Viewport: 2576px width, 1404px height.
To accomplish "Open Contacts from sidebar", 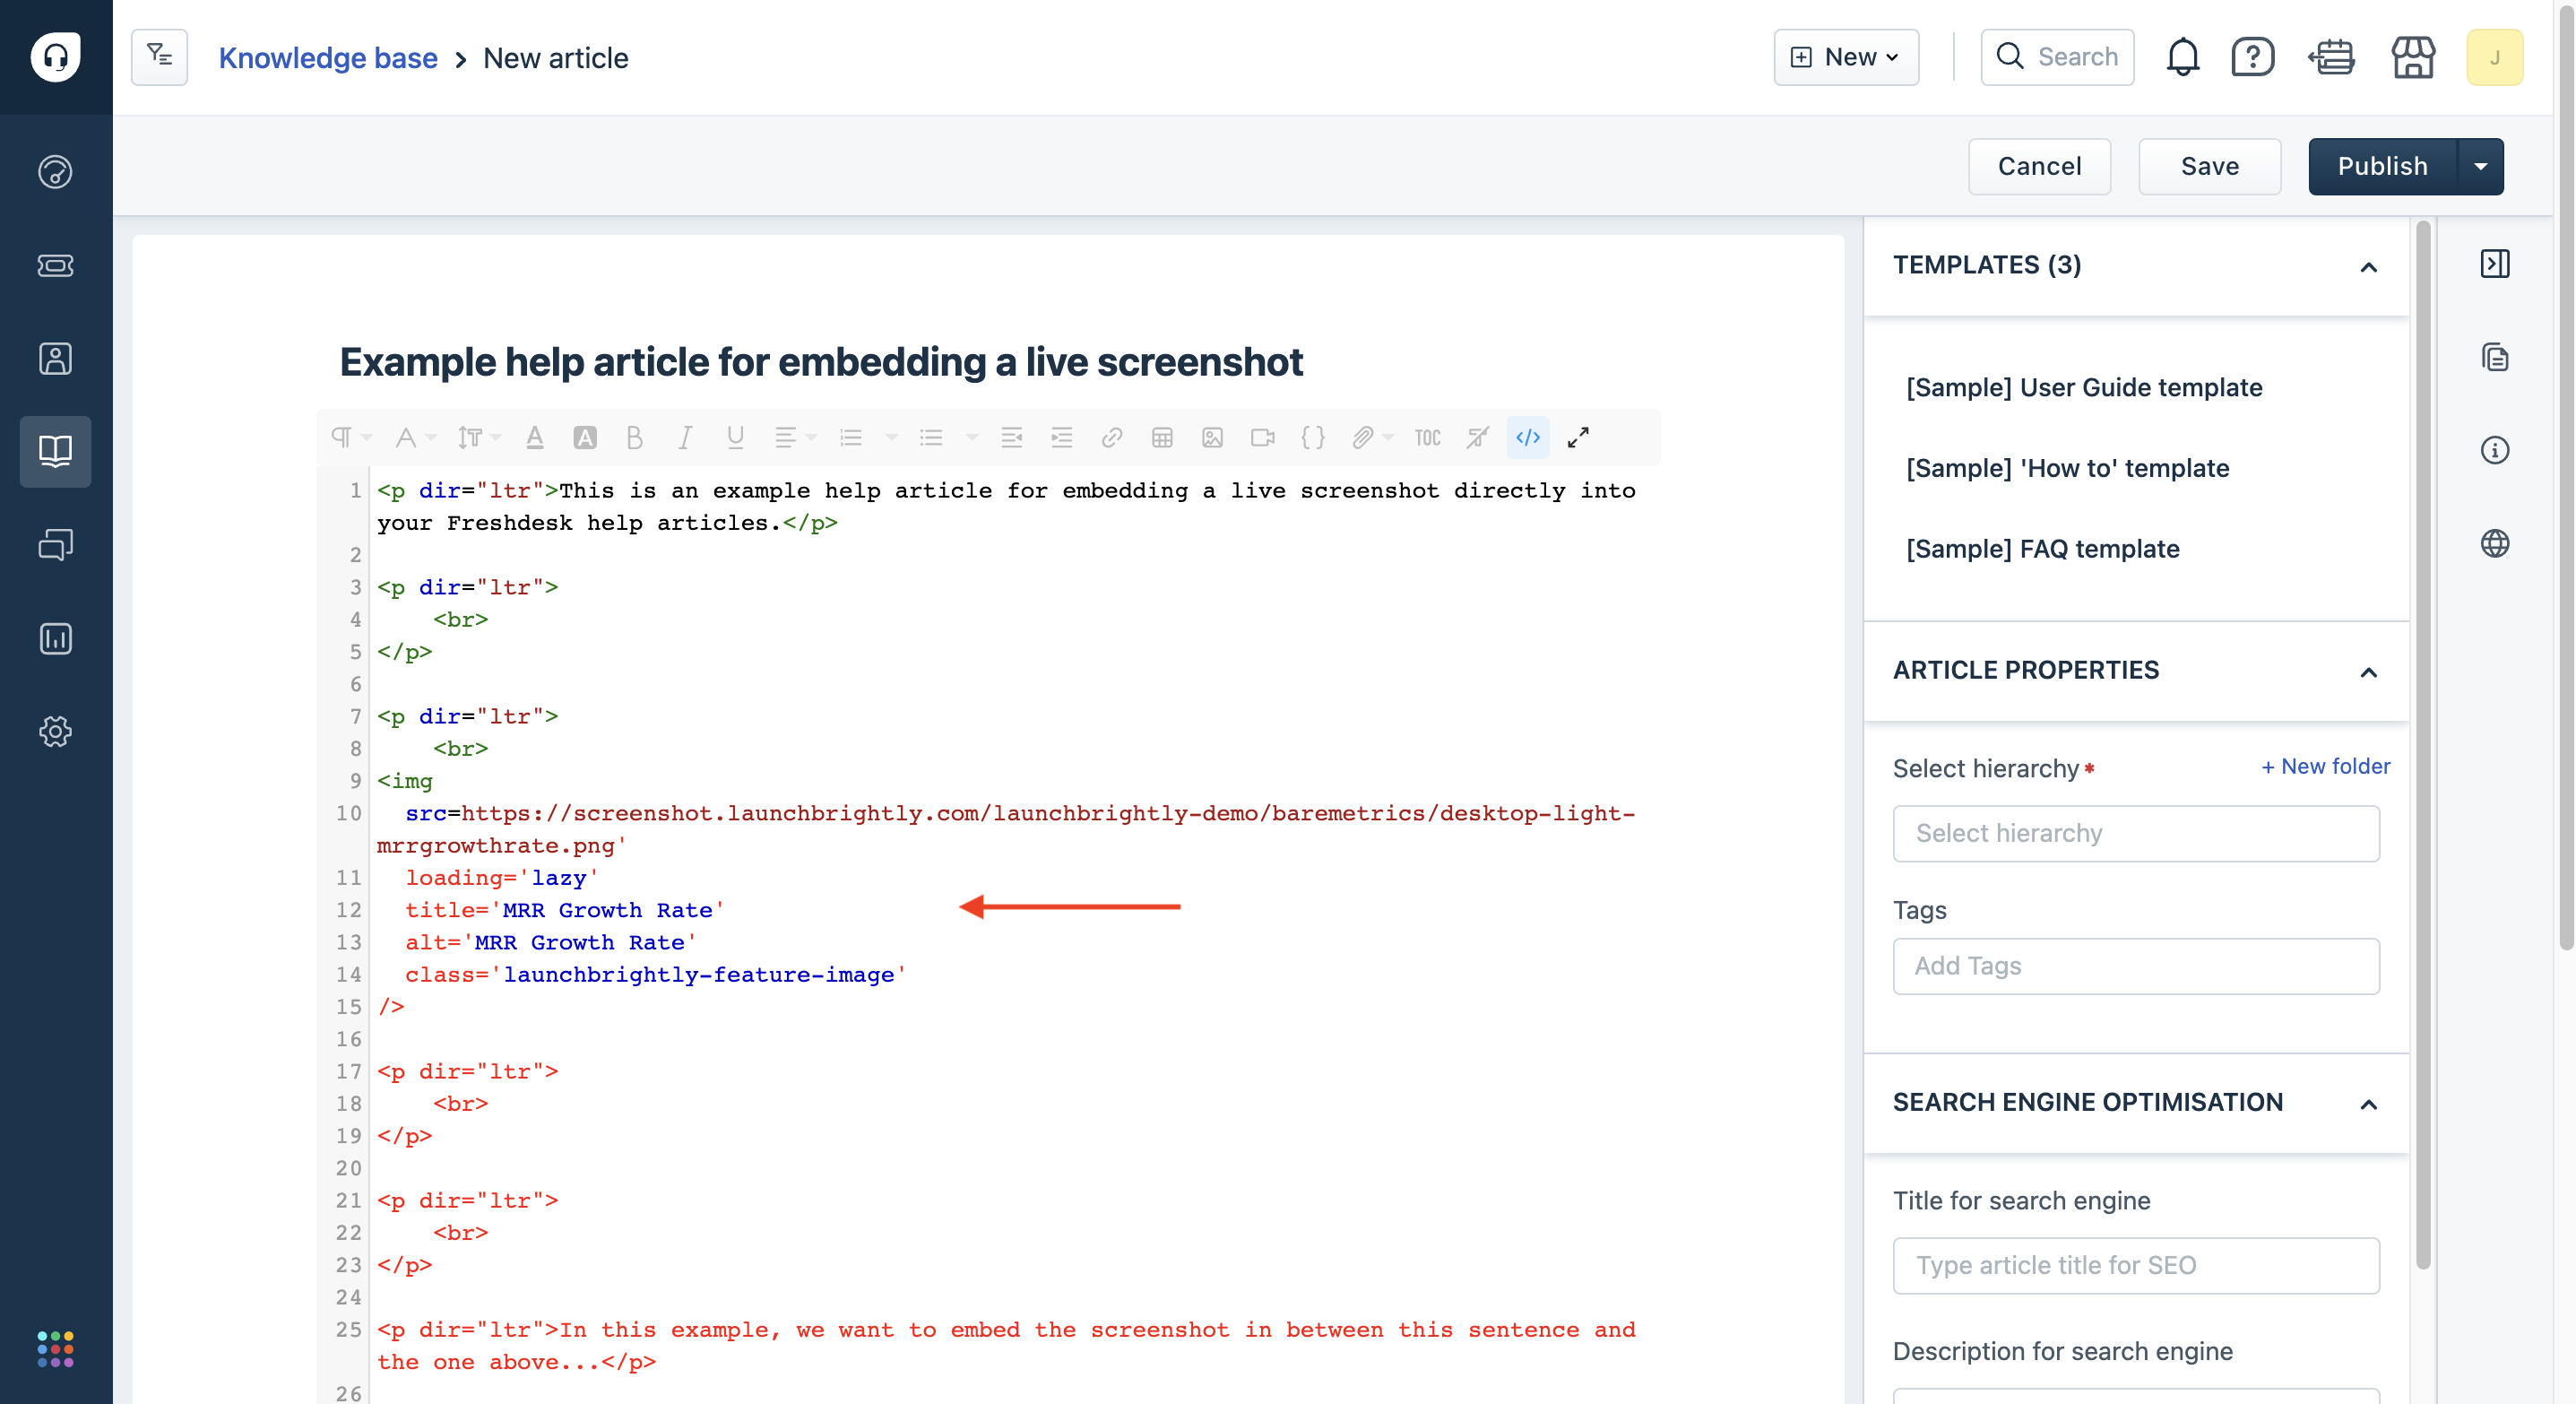I will pos(55,358).
